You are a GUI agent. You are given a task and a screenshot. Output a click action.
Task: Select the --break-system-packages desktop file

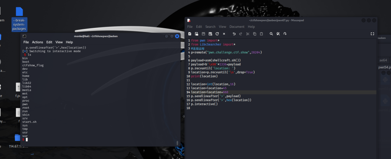coord(19,19)
